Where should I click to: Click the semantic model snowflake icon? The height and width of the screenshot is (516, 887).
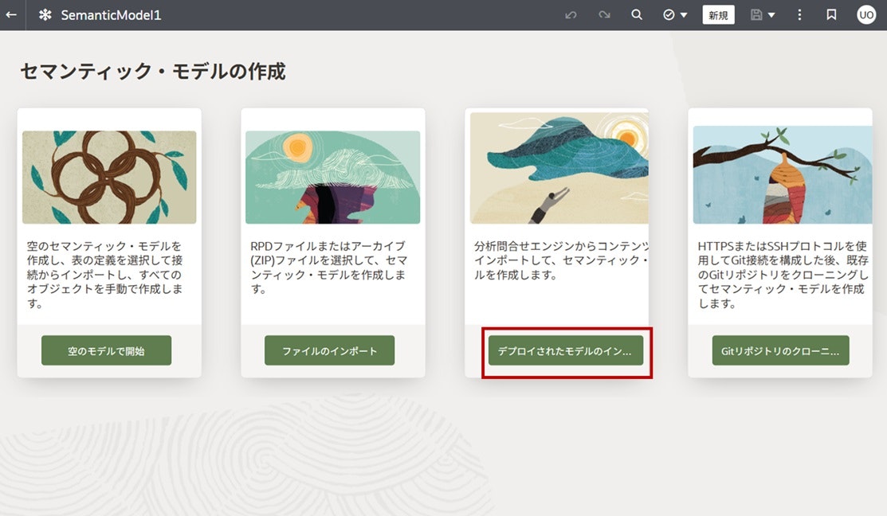coord(45,14)
